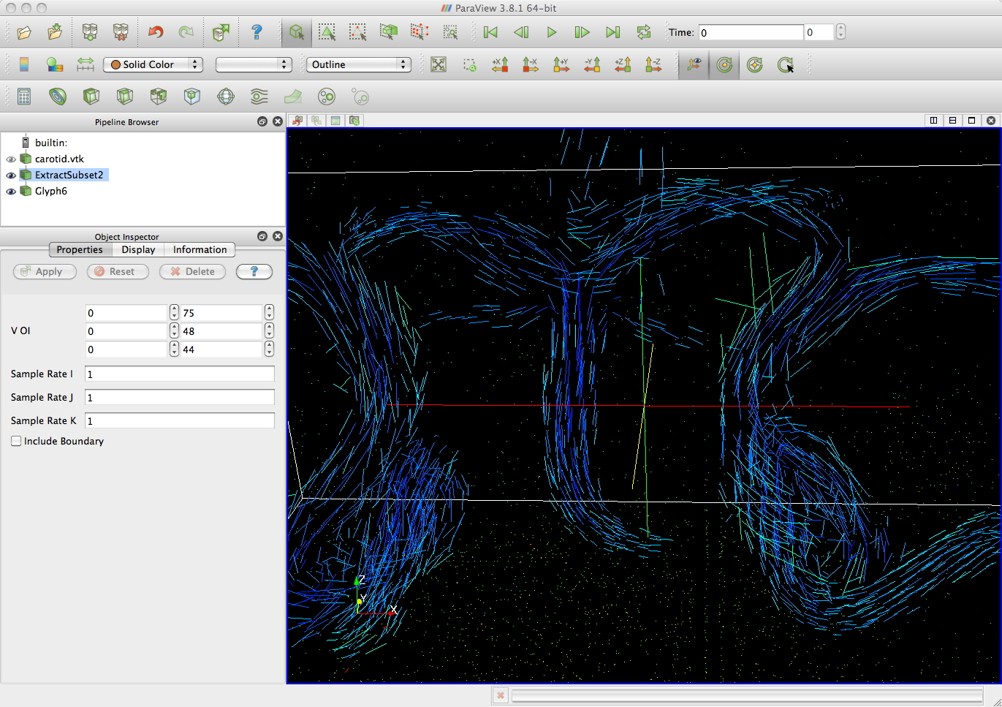The height and width of the screenshot is (707, 1002).
Task: Switch to the Display tab
Action: point(138,249)
